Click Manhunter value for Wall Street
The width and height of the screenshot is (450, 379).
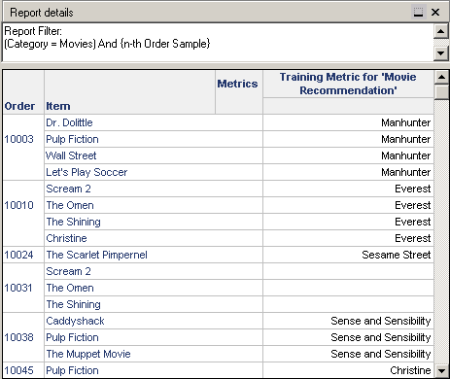coord(348,155)
